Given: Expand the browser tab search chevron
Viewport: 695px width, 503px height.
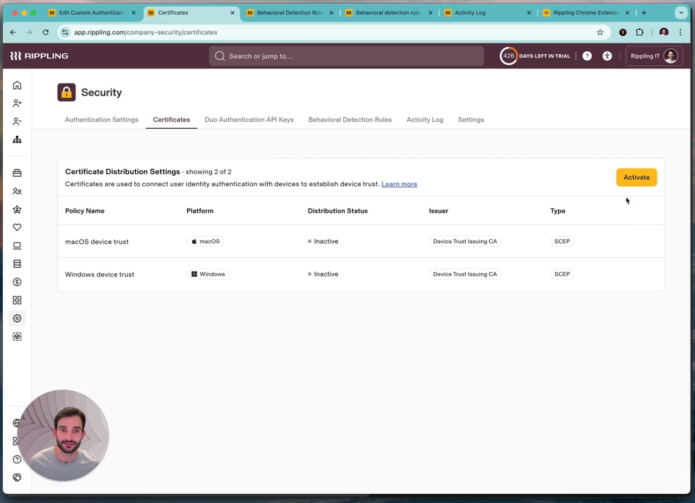Looking at the screenshot, I should click(681, 12).
